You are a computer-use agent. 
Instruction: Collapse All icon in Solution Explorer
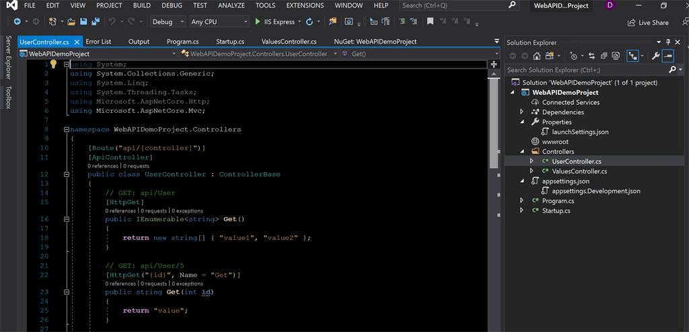[x=604, y=56]
